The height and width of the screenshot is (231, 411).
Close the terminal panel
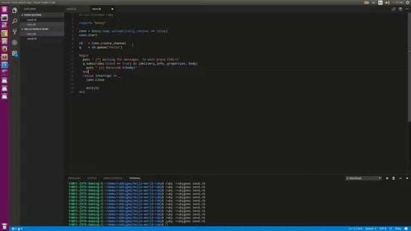tap(407, 178)
